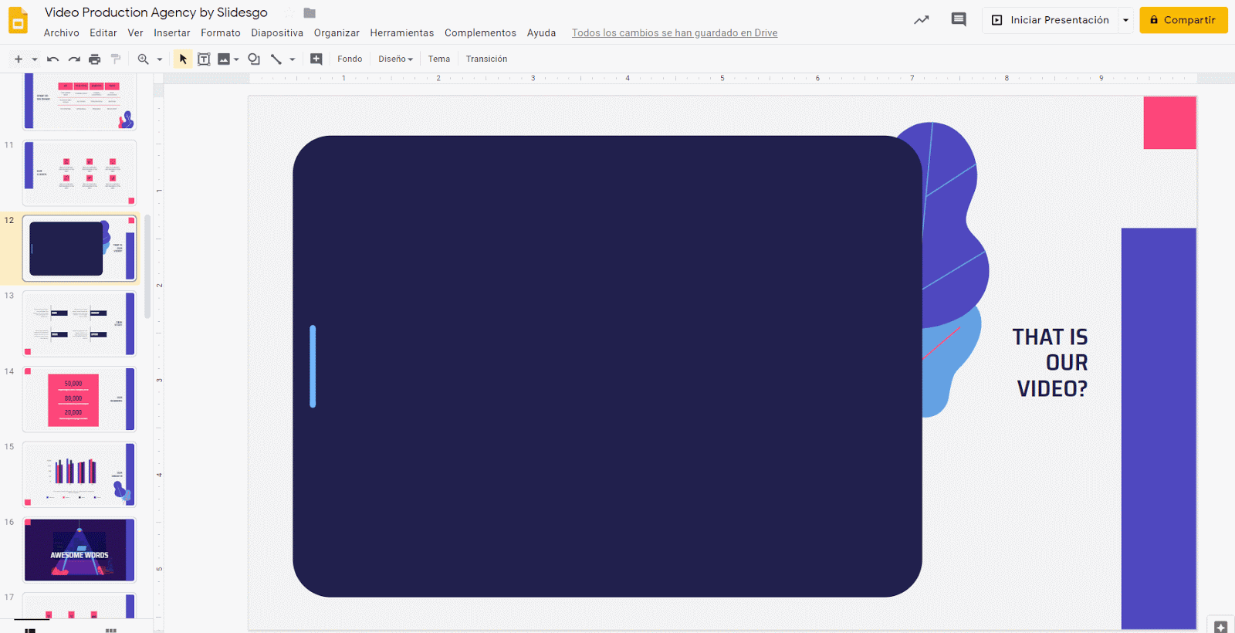Open the Google Slides home logo
Image resolution: width=1235 pixels, height=633 pixels.
(18, 21)
